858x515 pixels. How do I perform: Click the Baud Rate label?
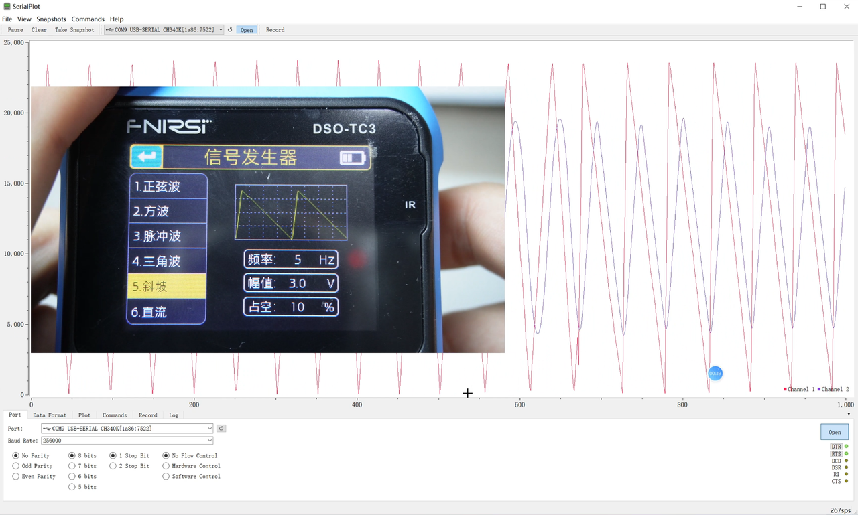pyautogui.click(x=22, y=441)
